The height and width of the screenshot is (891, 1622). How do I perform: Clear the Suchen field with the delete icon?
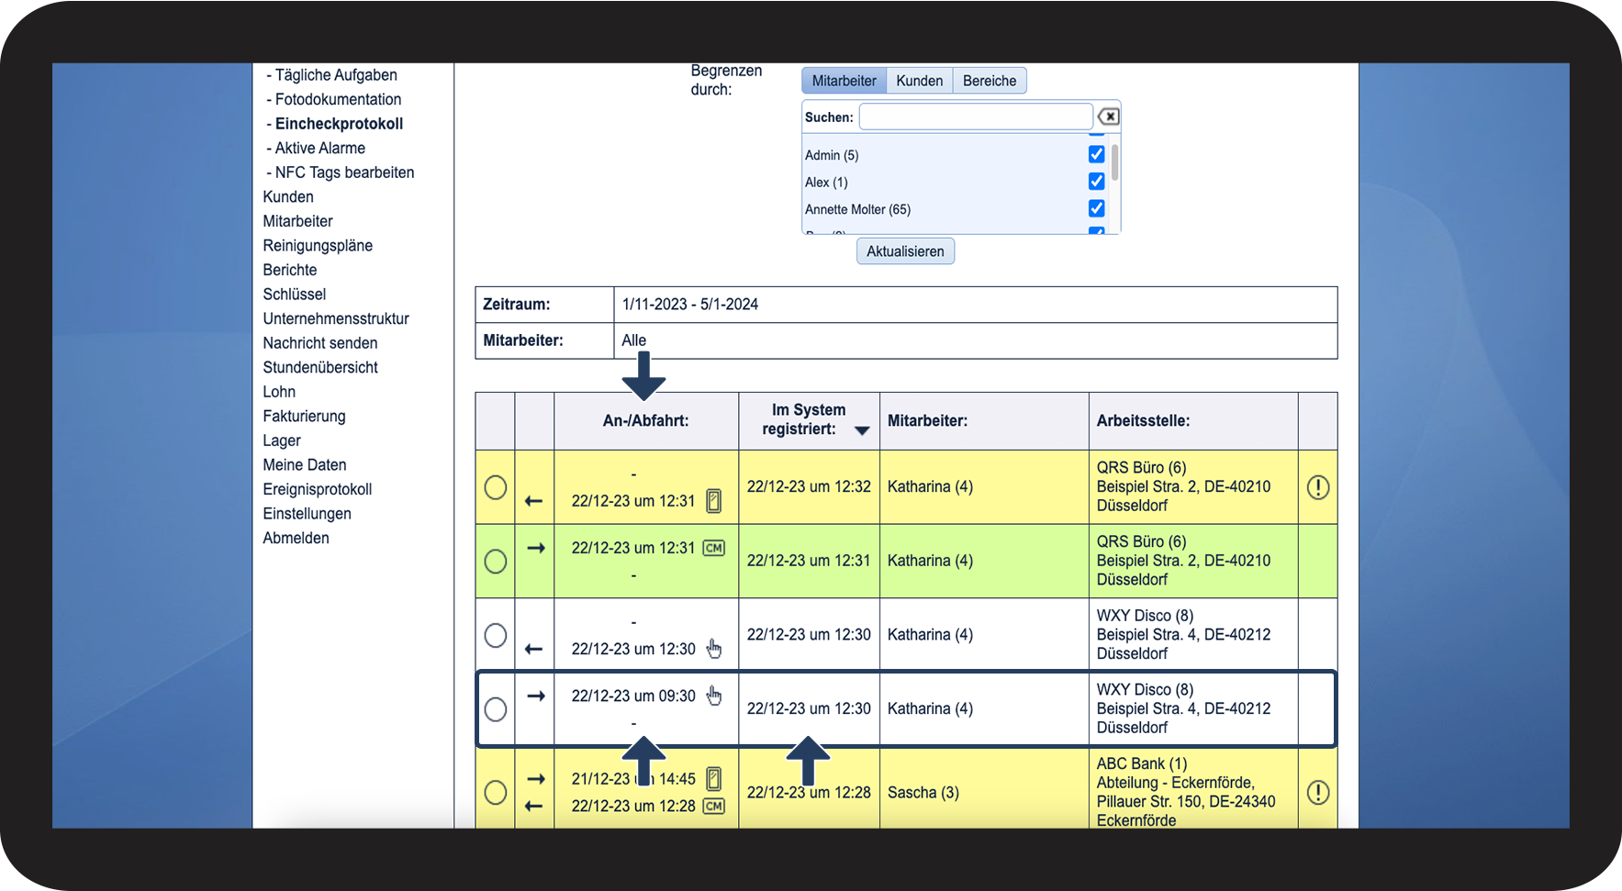pos(1109,117)
